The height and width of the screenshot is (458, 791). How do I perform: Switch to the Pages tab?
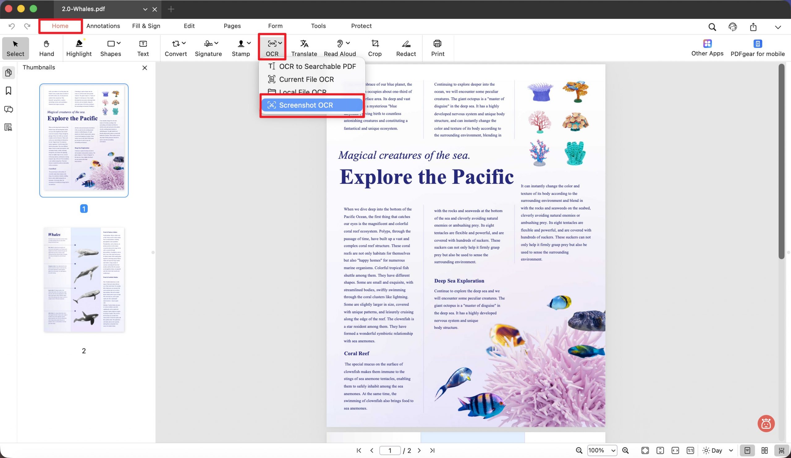[232, 26]
